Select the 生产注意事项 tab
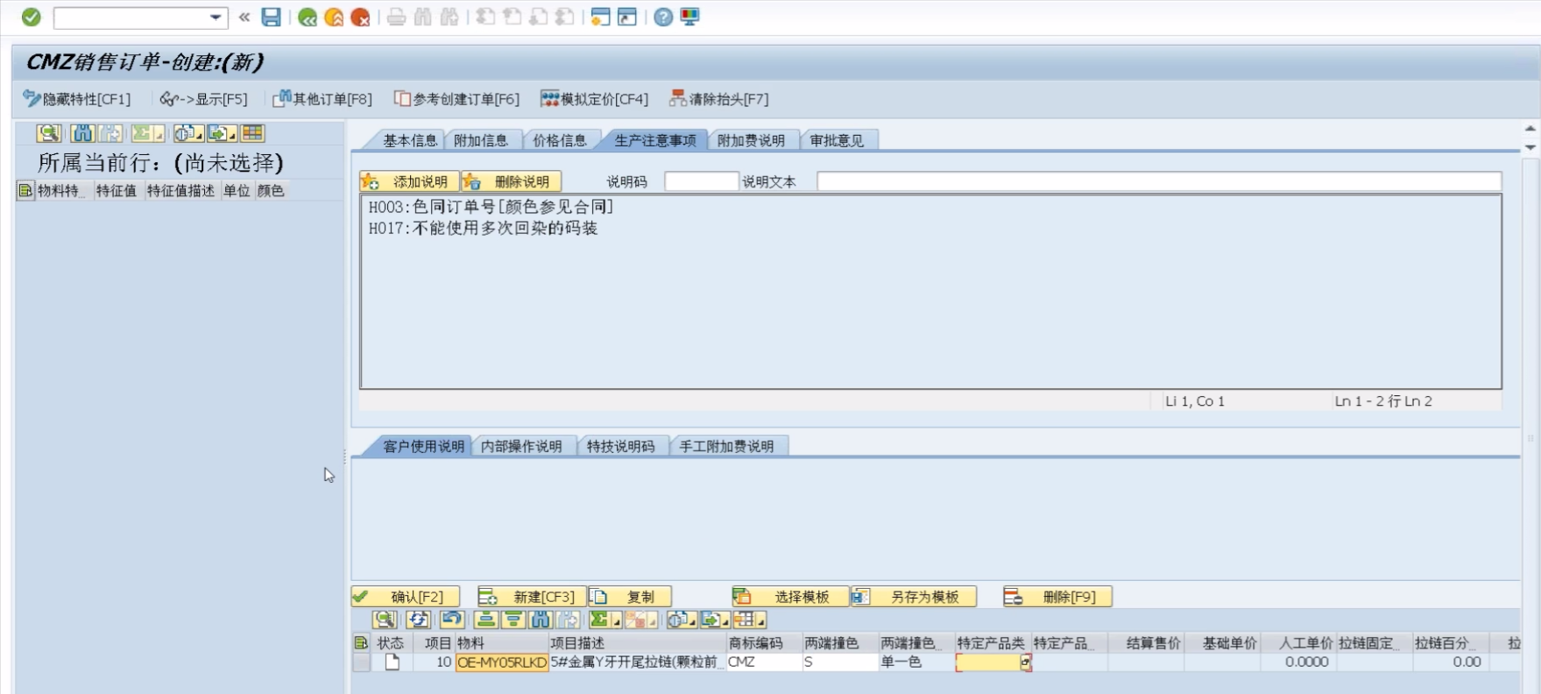The height and width of the screenshot is (694, 1541). tap(655, 140)
